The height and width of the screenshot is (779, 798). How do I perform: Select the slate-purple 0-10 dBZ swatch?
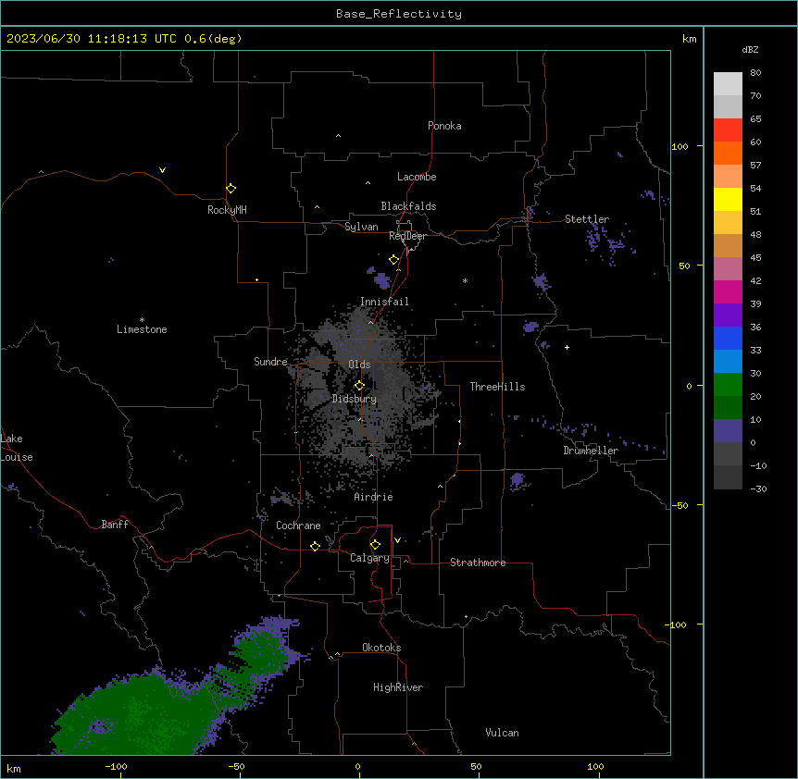coord(728,431)
